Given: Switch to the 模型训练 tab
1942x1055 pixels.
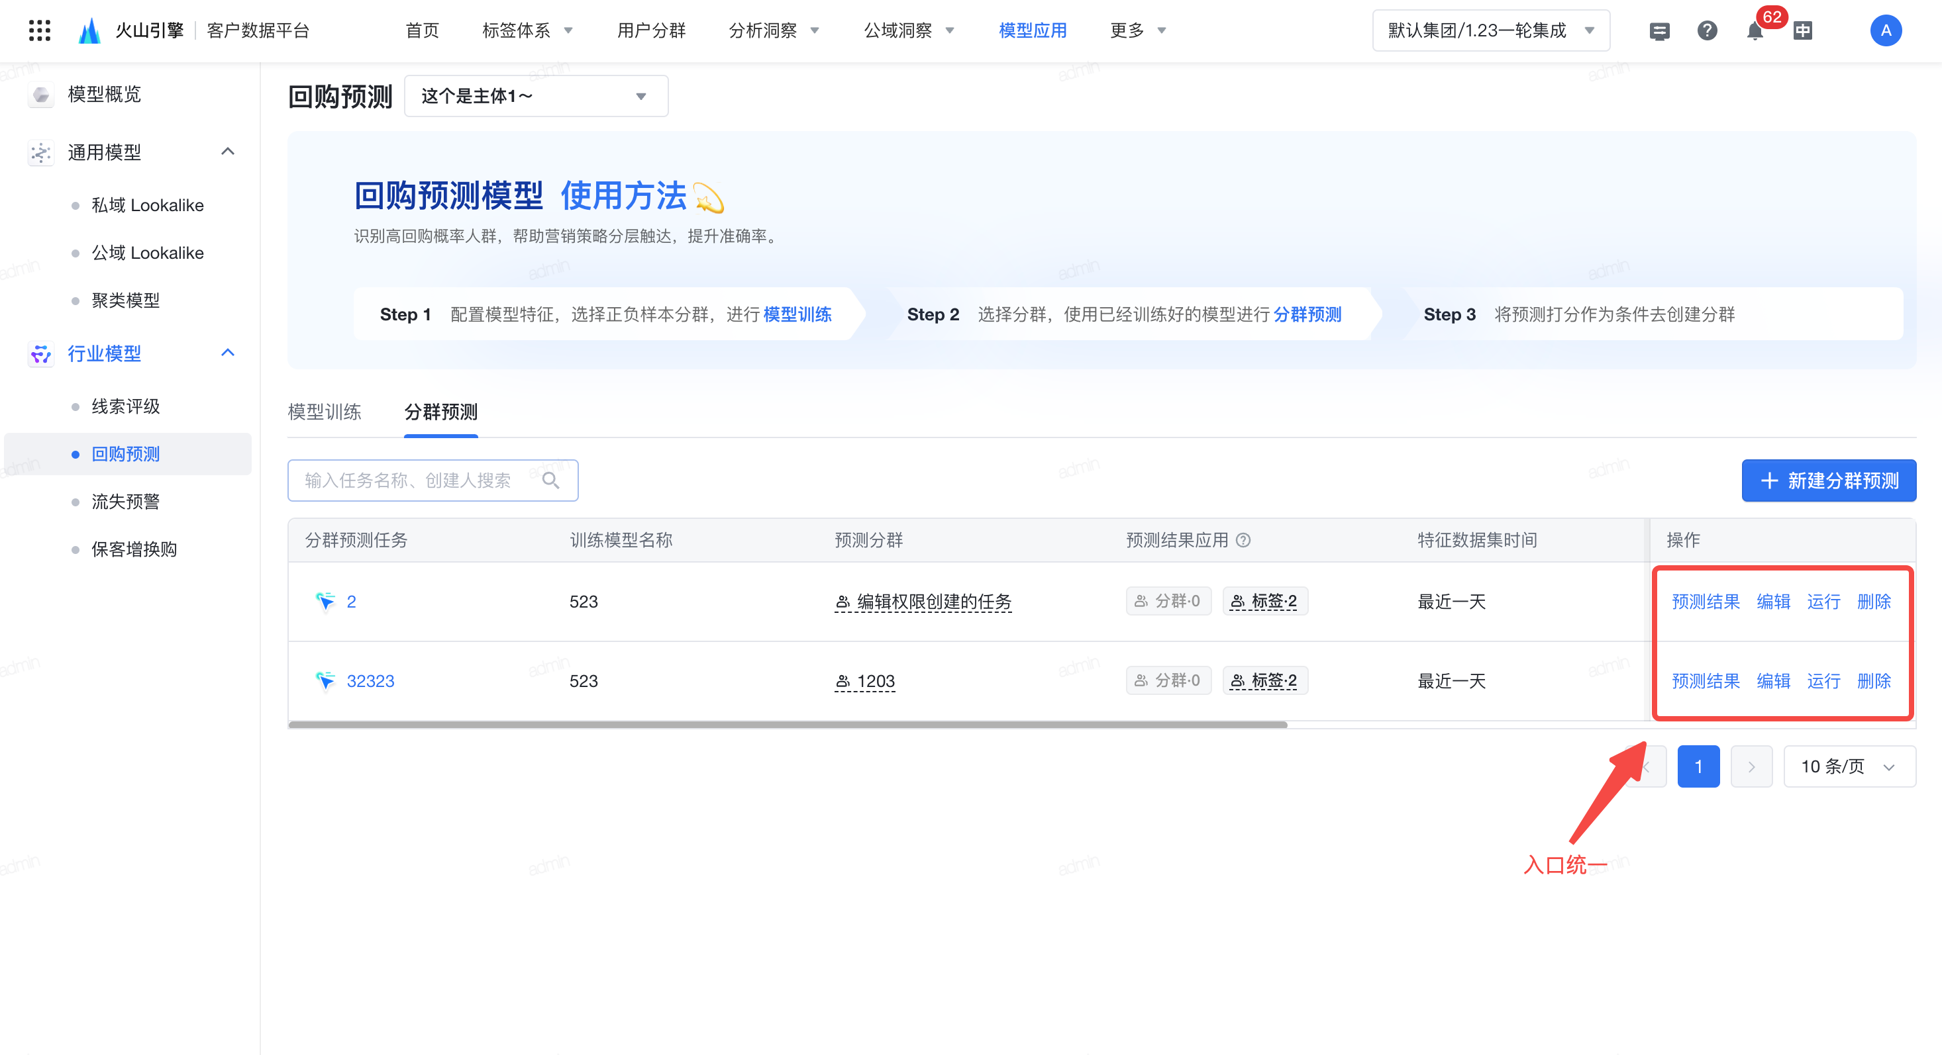Looking at the screenshot, I should tap(325, 412).
